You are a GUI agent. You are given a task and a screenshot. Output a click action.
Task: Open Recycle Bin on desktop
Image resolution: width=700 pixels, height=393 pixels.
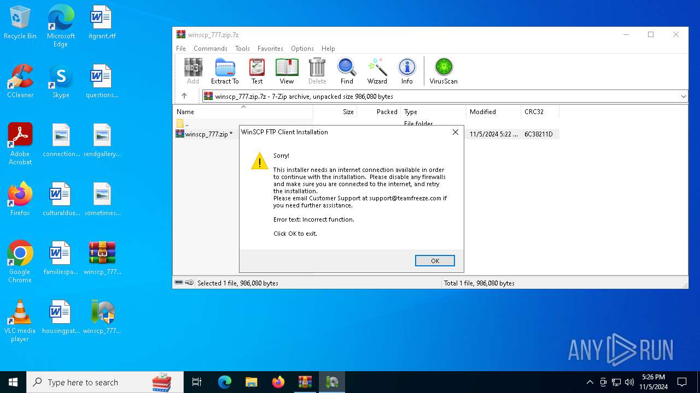(20, 22)
